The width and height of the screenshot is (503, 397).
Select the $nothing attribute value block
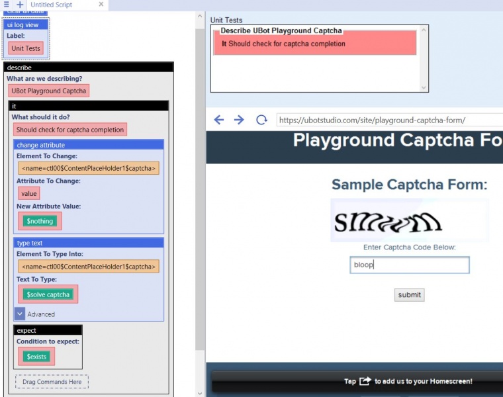40,221
